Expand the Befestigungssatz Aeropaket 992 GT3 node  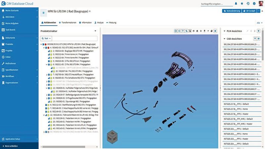pos(47,95)
